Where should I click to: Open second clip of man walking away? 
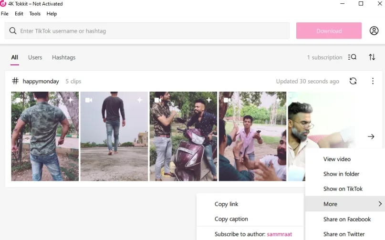[x=114, y=136]
